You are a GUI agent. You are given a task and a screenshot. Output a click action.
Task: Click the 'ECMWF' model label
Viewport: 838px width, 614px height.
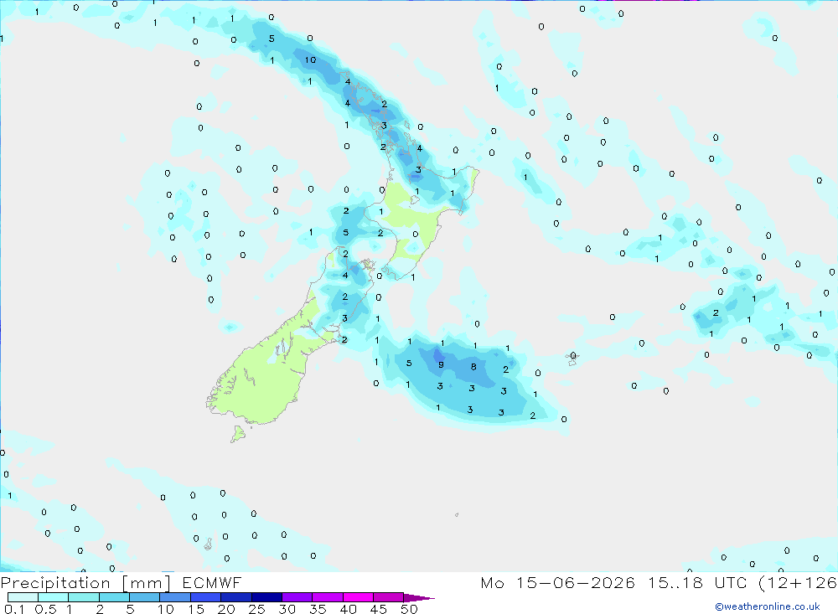click(x=212, y=582)
